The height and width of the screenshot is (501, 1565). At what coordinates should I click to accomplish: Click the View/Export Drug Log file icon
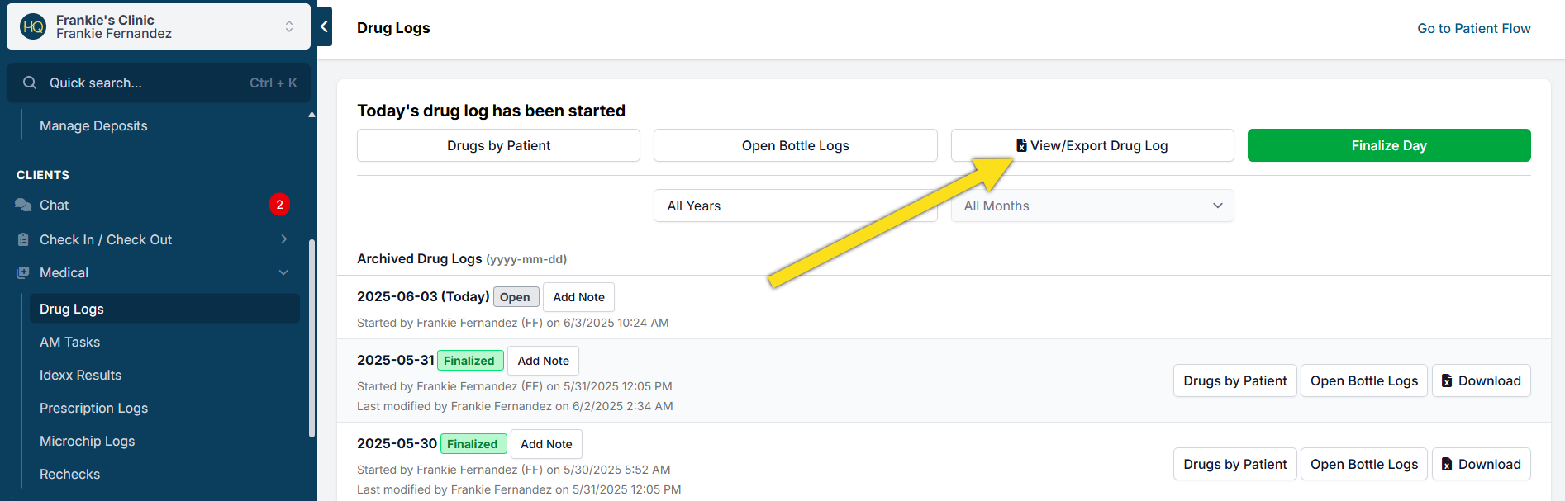tap(1021, 145)
